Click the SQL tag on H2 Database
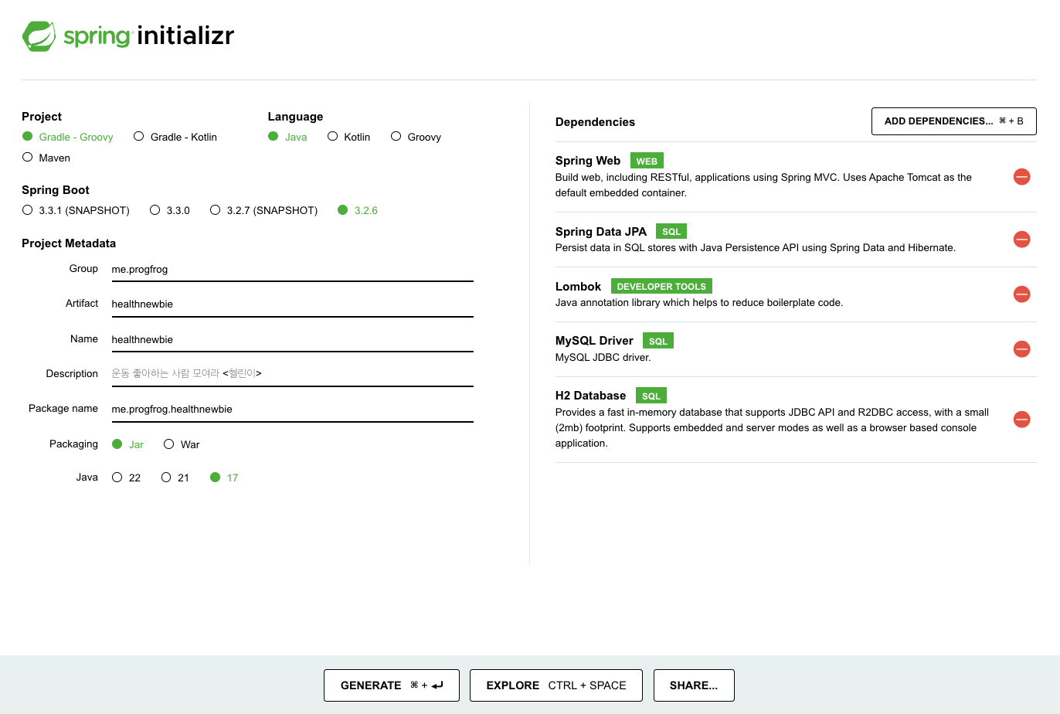The image size is (1060, 714). 651,396
